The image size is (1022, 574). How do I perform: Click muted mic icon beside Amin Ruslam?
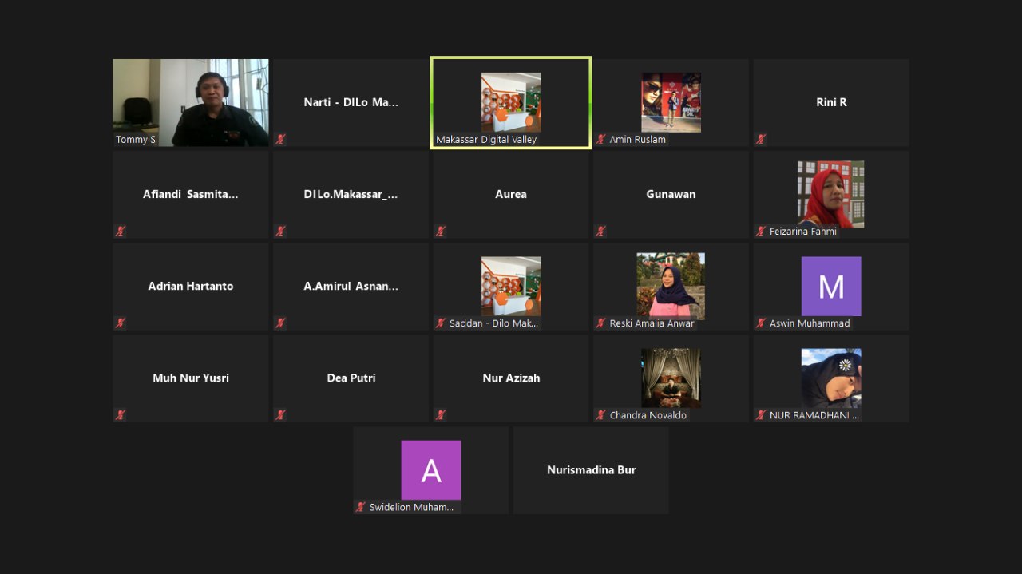600,139
